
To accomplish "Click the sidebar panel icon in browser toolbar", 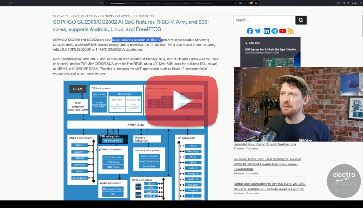I will (343, 3).
